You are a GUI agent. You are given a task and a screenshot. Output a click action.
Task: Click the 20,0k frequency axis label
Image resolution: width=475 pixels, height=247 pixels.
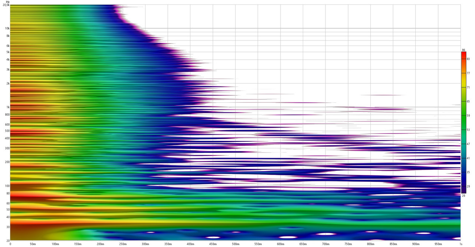coord(6,5)
